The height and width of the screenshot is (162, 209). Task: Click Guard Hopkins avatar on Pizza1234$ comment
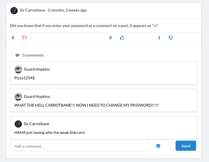18,69
